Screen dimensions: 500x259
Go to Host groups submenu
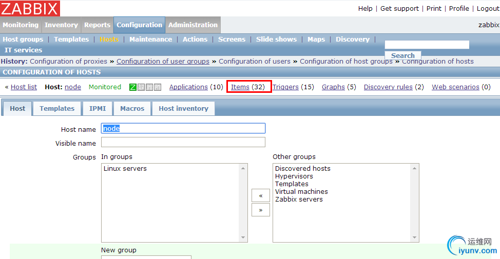(23, 39)
